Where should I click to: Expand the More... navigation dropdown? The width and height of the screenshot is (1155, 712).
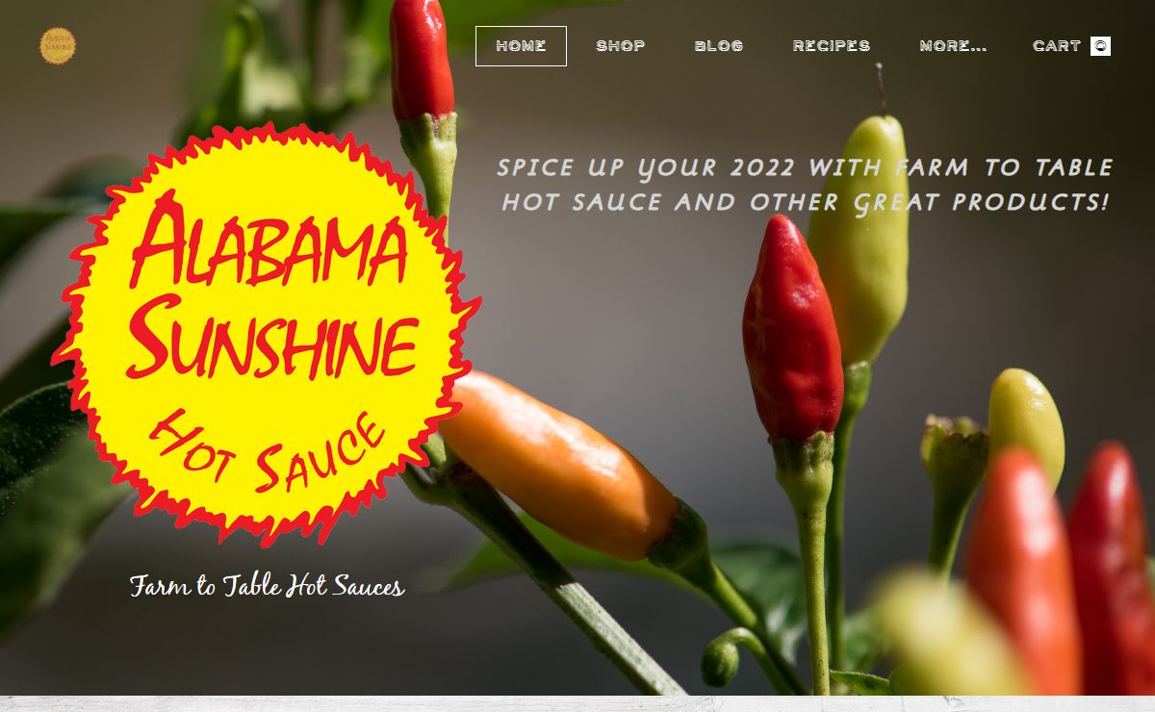pyautogui.click(x=953, y=46)
